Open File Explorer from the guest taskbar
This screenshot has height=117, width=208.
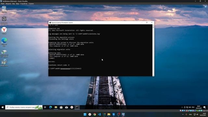(x=56, y=107)
